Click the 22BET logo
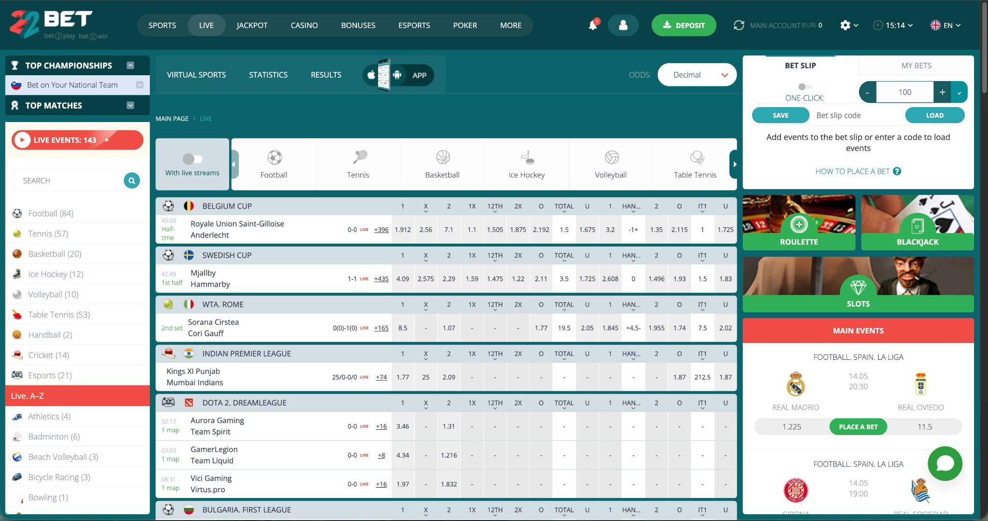This screenshot has width=988, height=521. tap(58, 24)
